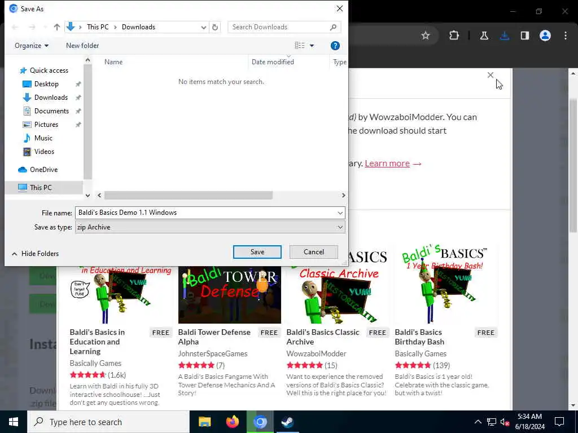Click forward arrow in Save As dialog
Viewport: 578px width, 433px height.
click(x=32, y=27)
